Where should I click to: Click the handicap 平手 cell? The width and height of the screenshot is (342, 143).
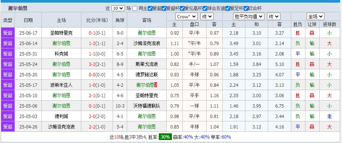click(194, 96)
